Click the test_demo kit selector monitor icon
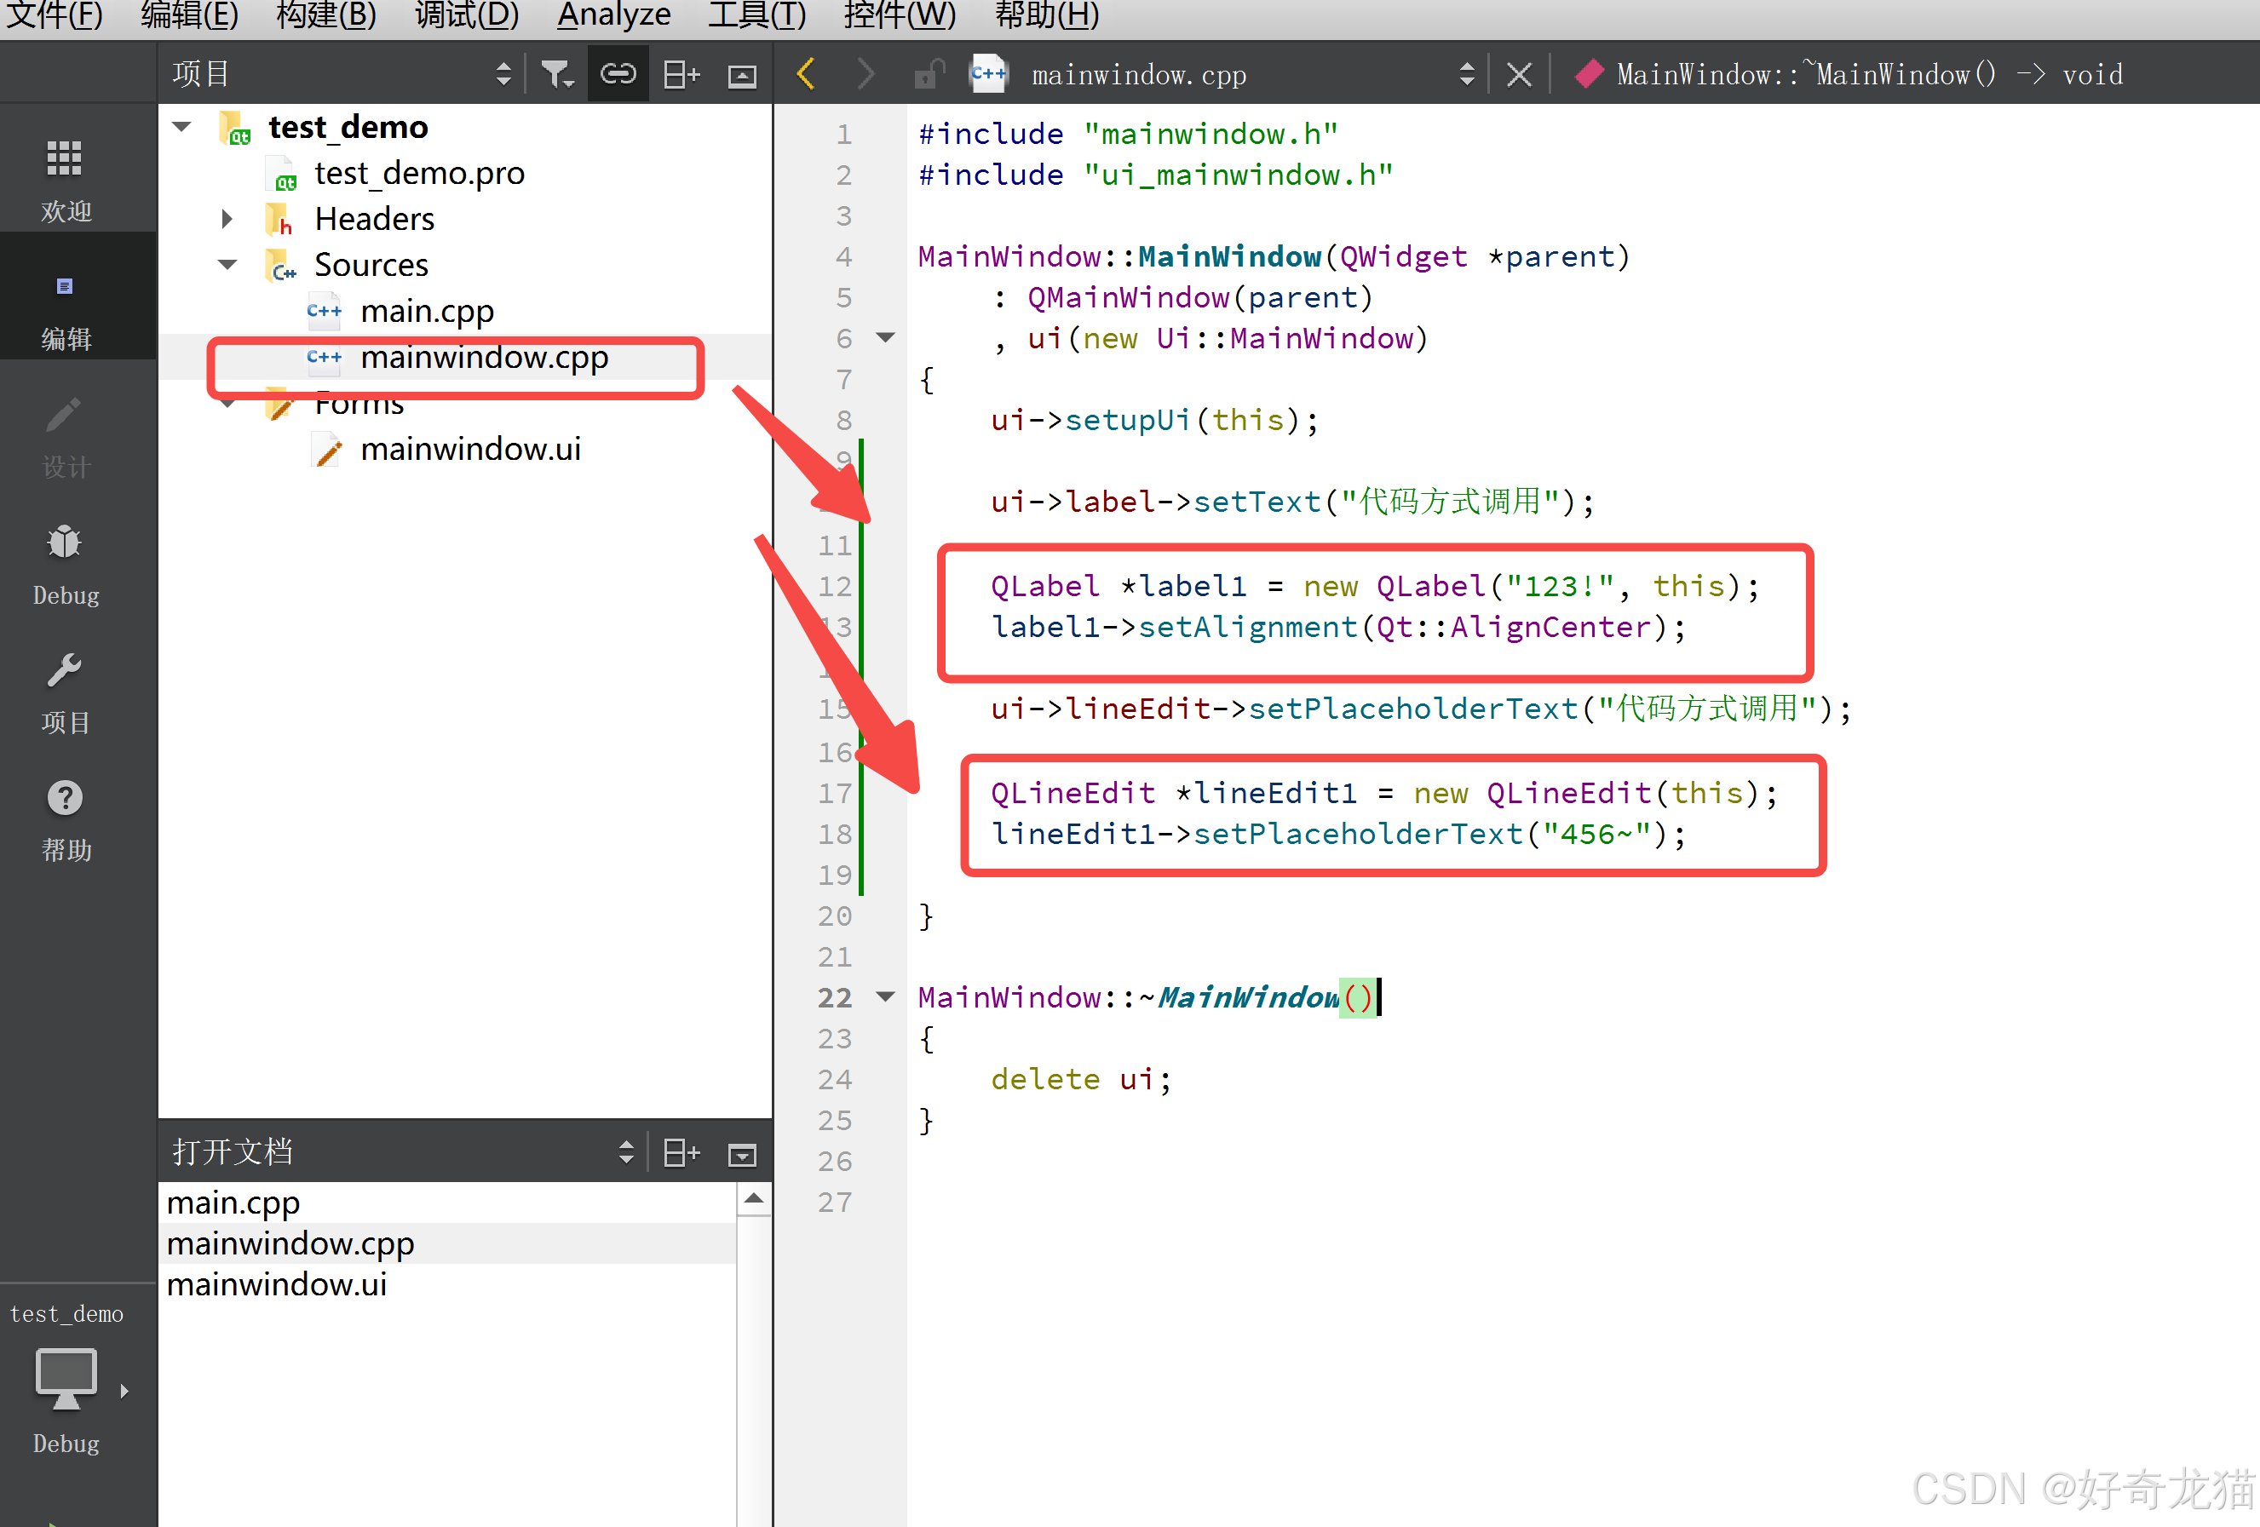2260x1527 pixels. [x=66, y=1378]
